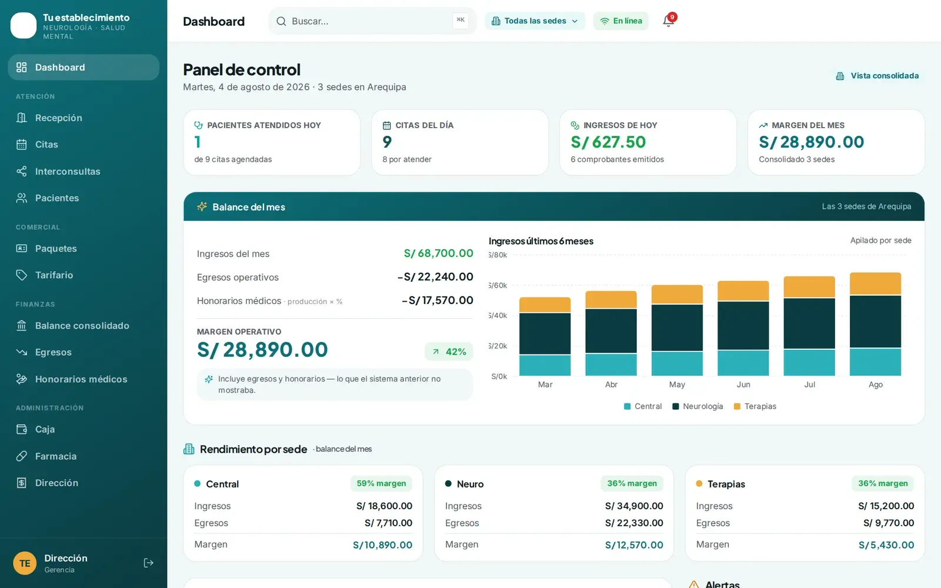The width and height of the screenshot is (941, 588).
Task: Click the Vista consolidada building icon
Action: tap(840, 76)
